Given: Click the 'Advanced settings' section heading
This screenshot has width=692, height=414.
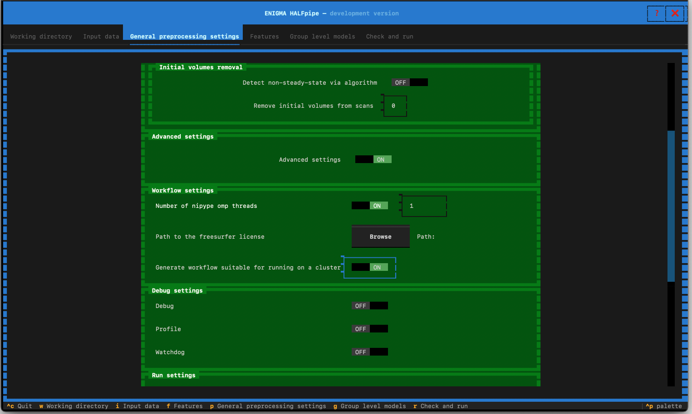Looking at the screenshot, I should pos(183,136).
